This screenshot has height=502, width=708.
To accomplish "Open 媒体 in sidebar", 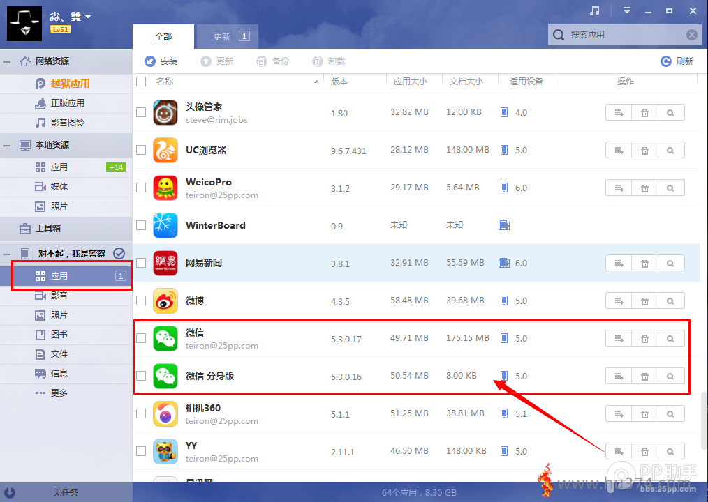I will (66, 187).
